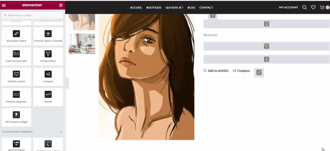Click the clock-cart placeholder widget icon
This screenshot has height=151, width=330.
click(267, 24)
